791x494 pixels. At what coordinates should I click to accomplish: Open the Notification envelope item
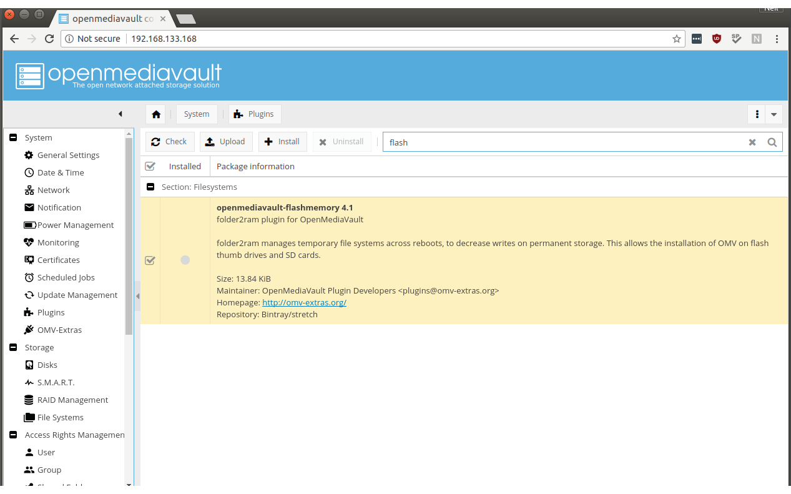coord(59,207)
